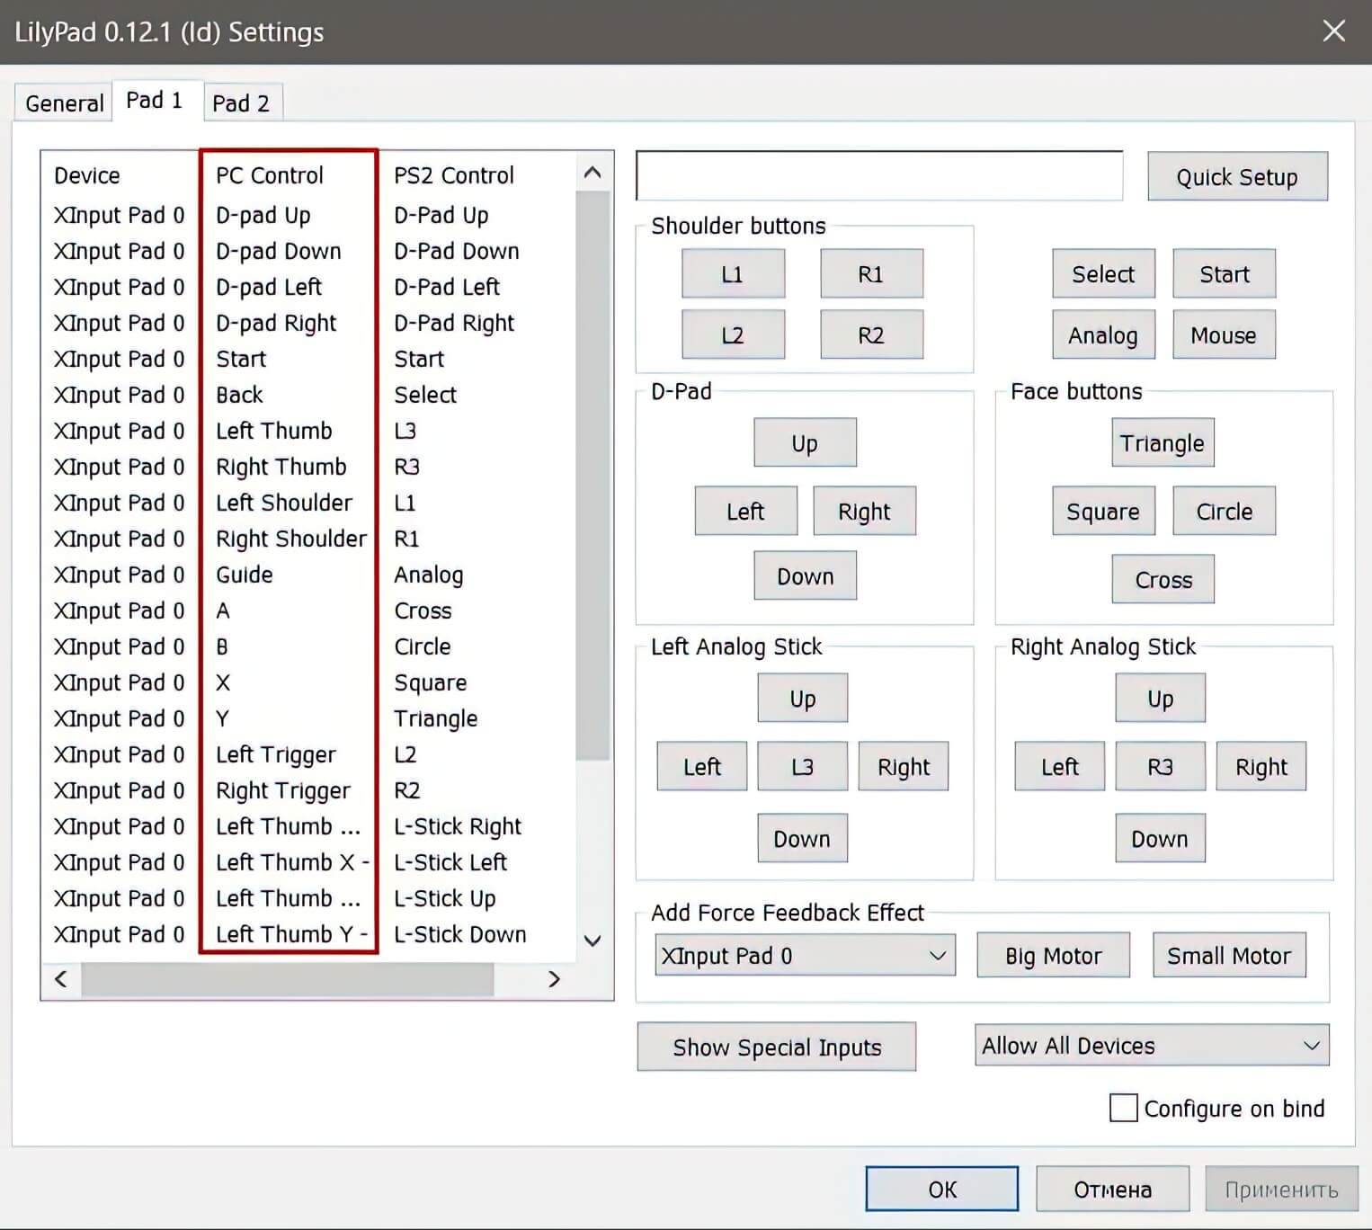Expand the XInput Pad 0 force feedback dropdown
Image resolution: width=1372 pixels, height=1230 pixels.
tap(804, 956)
